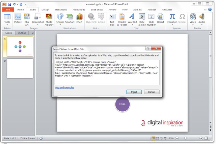Expand the Shapes dropdown arrow
The image size is (216, 144).
tap(60, 25)
